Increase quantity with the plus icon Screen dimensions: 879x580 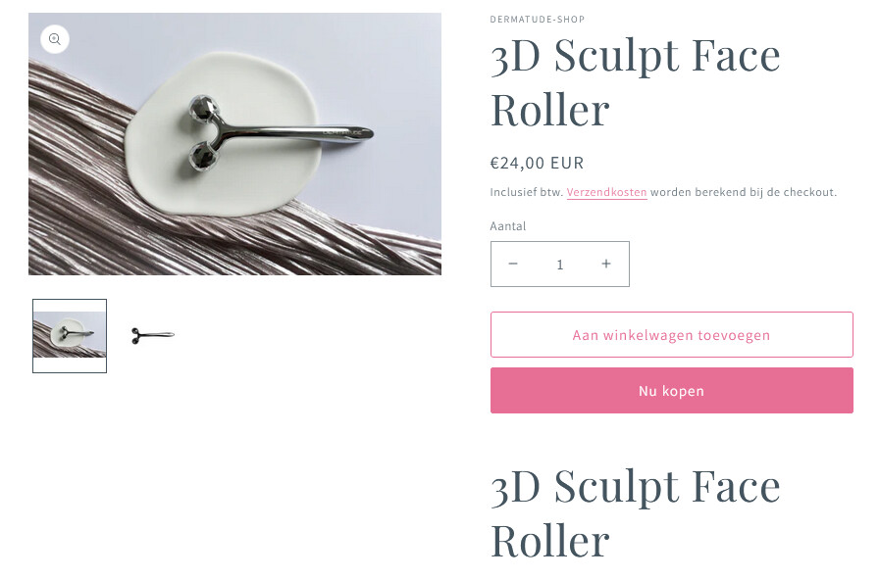coord(606,264)
